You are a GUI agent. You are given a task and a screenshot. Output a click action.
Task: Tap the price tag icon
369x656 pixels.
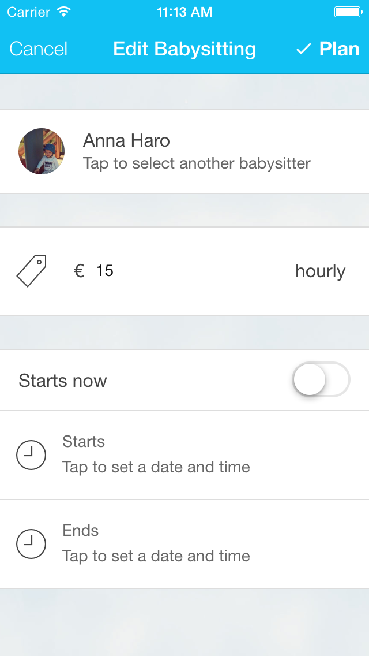[31, 271]
